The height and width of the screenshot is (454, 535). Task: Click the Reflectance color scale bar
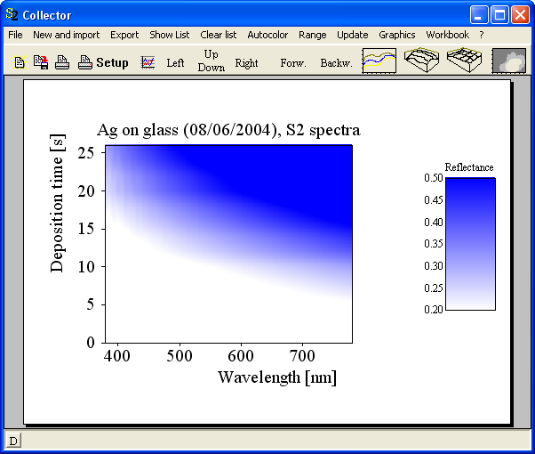(470, 244)
